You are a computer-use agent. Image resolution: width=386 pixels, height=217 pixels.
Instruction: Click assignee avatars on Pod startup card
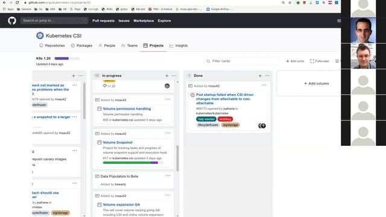[x=262, y=126]
